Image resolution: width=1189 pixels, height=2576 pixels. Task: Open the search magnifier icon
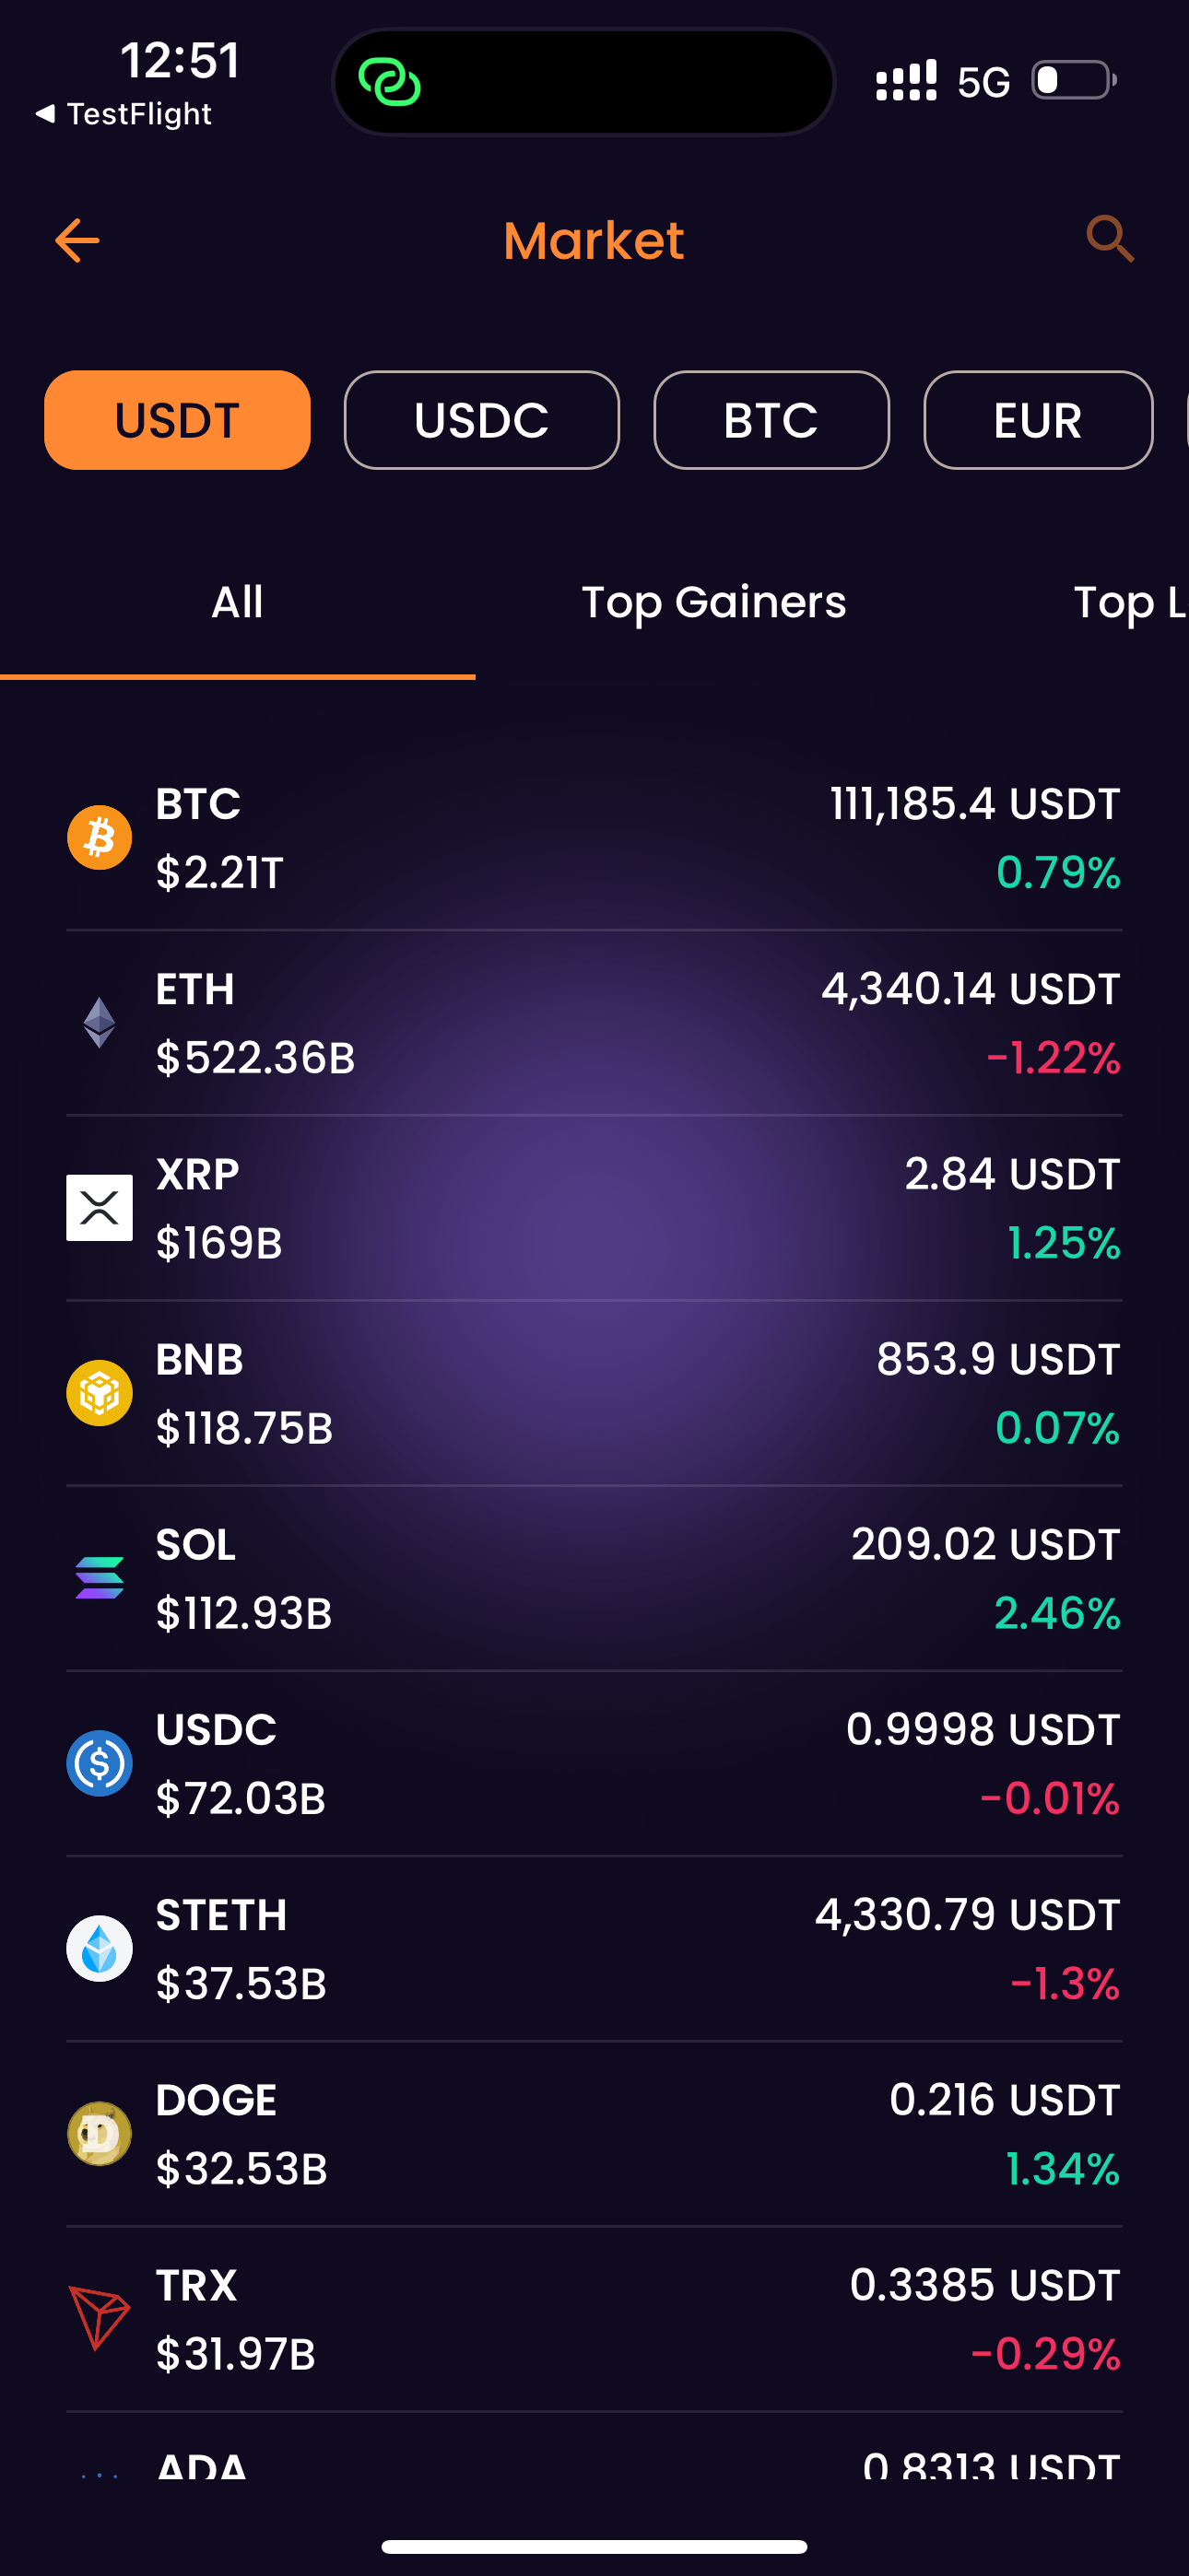coord(1110,239)
